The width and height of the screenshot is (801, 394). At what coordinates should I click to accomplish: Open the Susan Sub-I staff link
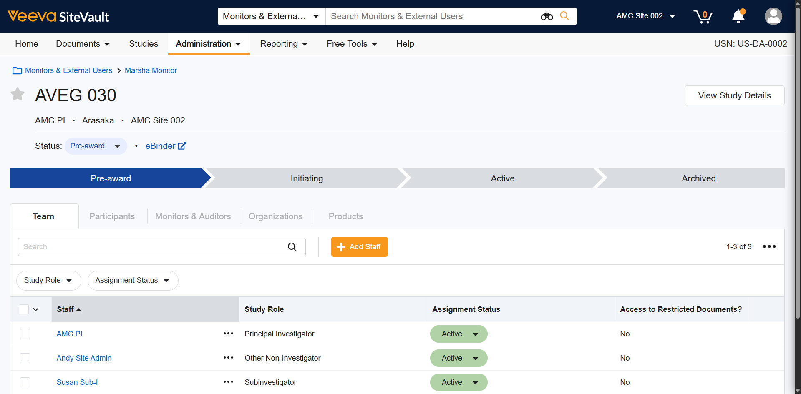point(77,382)
